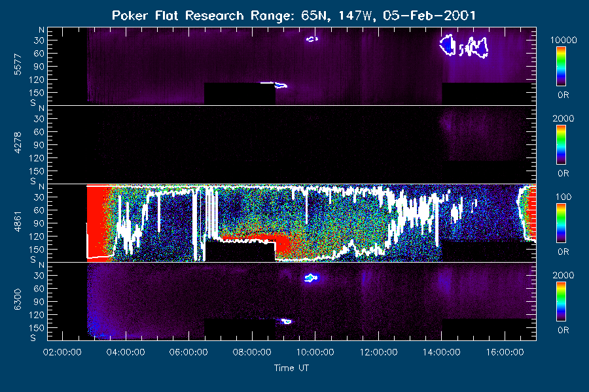Pick the 4861 panel color bar
The width and height of the screenshot is (589, 392).
click(x=562, y=223)
